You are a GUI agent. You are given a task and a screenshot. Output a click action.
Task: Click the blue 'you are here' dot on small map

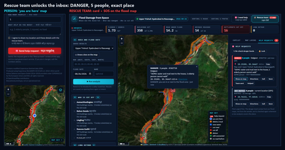(x=35, y=115)
